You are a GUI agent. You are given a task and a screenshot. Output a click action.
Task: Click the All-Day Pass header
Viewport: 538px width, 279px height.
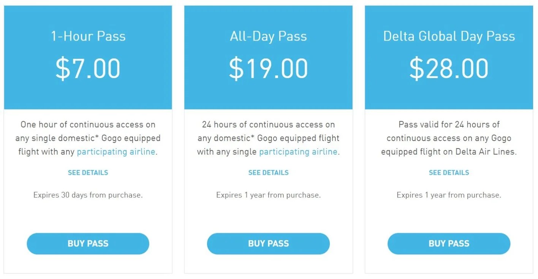pos(268,36)
